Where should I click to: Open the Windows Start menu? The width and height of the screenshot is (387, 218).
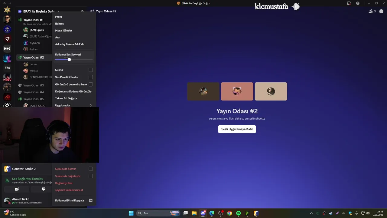tap(131, 213)
